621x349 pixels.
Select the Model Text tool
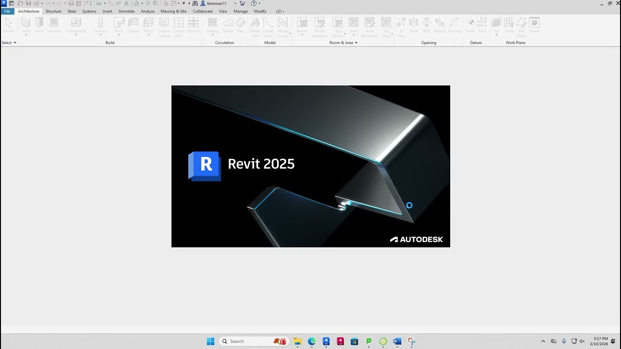255,27
